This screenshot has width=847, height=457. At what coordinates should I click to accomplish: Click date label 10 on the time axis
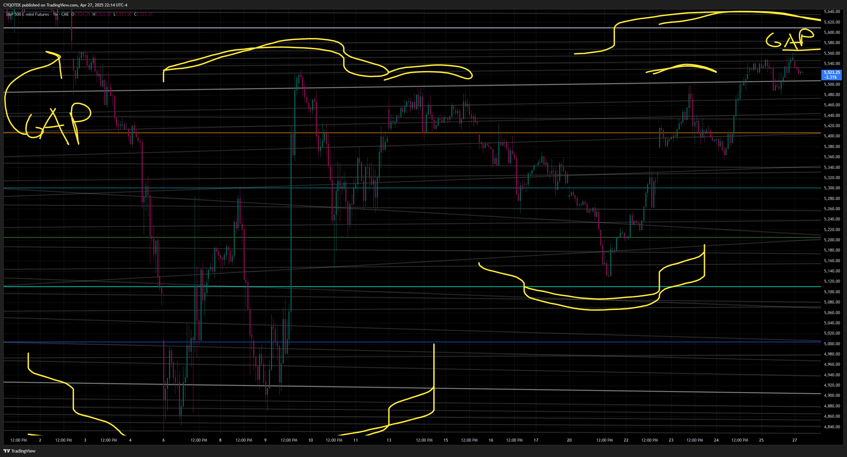[310, 440]
